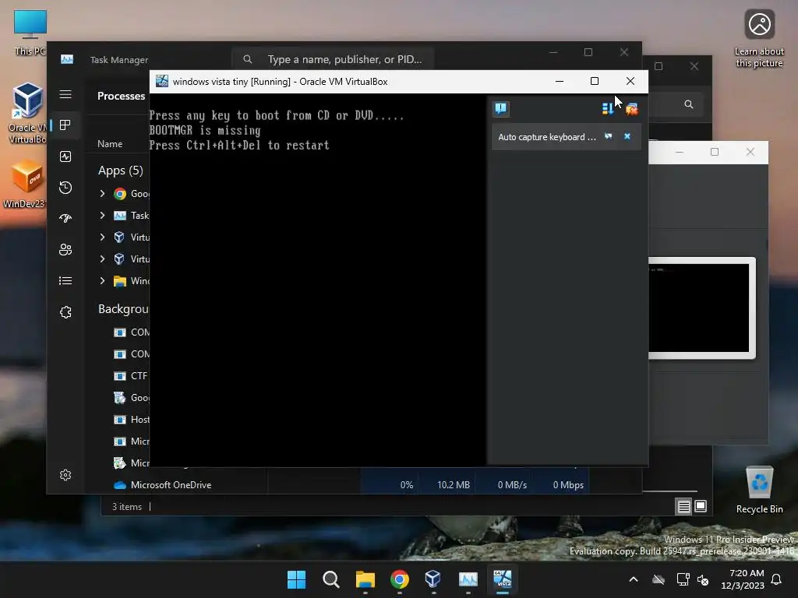This screenshot has height=598, width=798.
Task: Open Task Manager hamburger navigation menu
Action: [65, 94]
